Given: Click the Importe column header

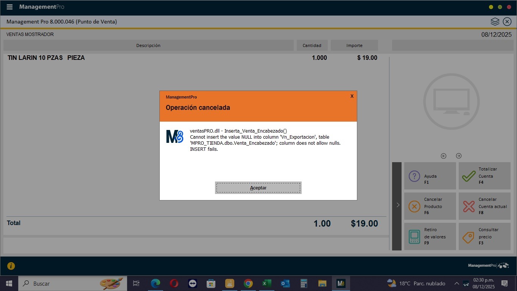Looking at the screenshot, I should point(354,45).
